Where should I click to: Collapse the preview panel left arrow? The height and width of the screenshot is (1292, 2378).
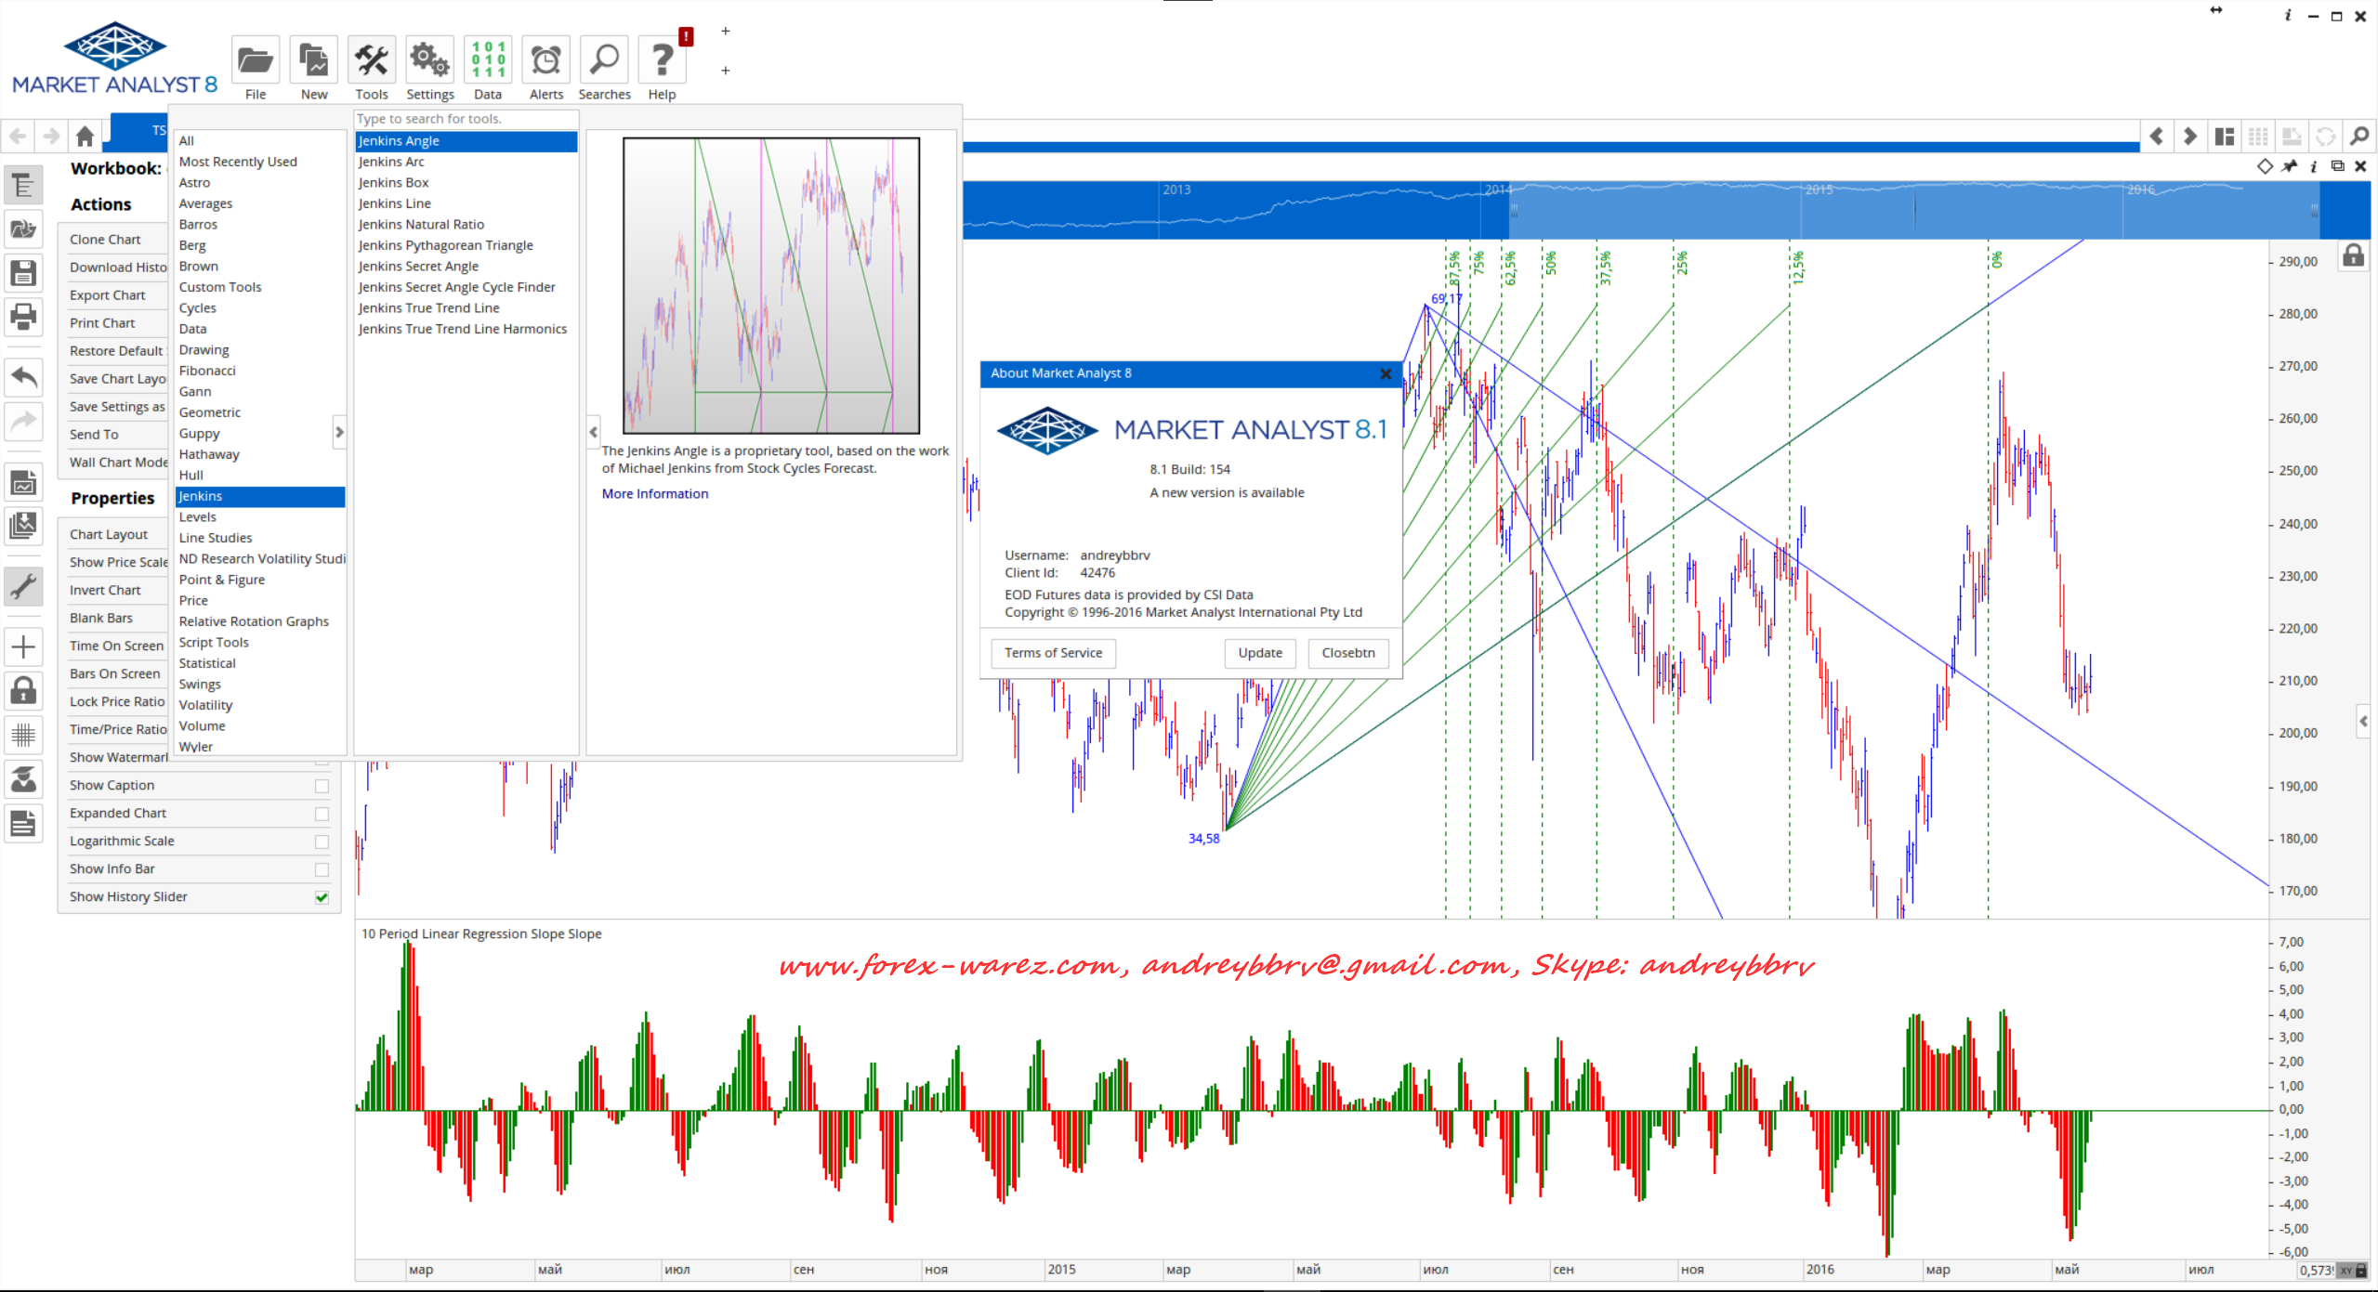pyautogui.click(x=593, y=432)
